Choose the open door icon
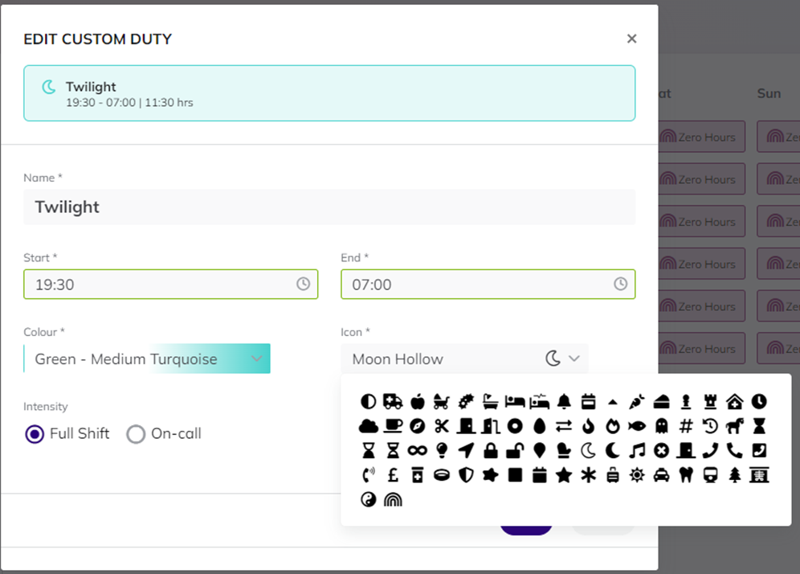The image size is (800, 574). [490, 426]
